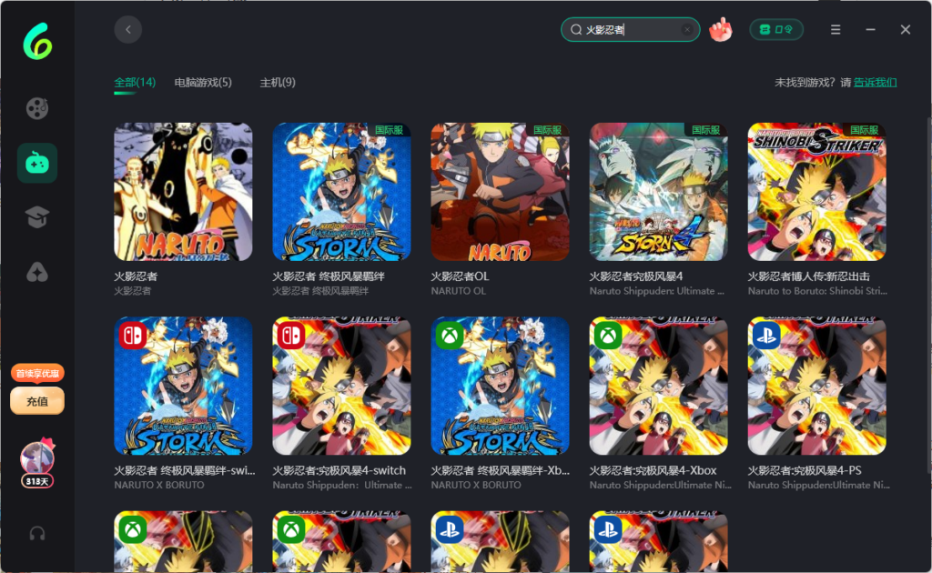Click Xbox badge on 究极风暴4-Xbox card
This screenshot has width=932, height=573.
pyautogui.click(x=608, y=337)
